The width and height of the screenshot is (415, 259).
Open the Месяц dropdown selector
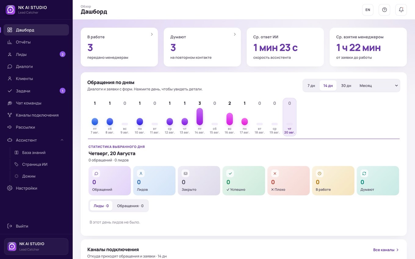(x=378, y=86)
